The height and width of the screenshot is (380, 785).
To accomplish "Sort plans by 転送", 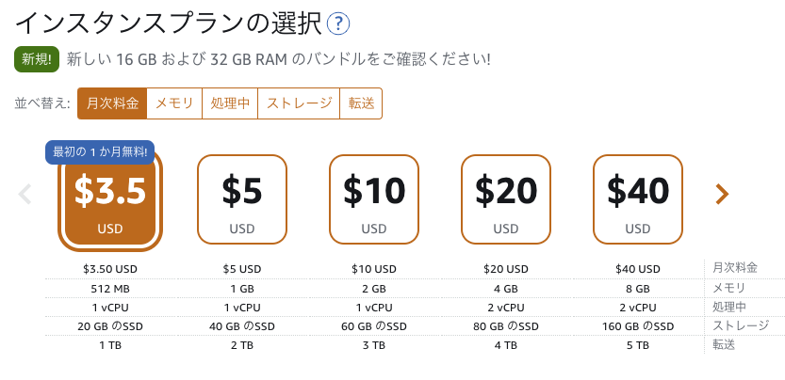I will tap(361, 103).
